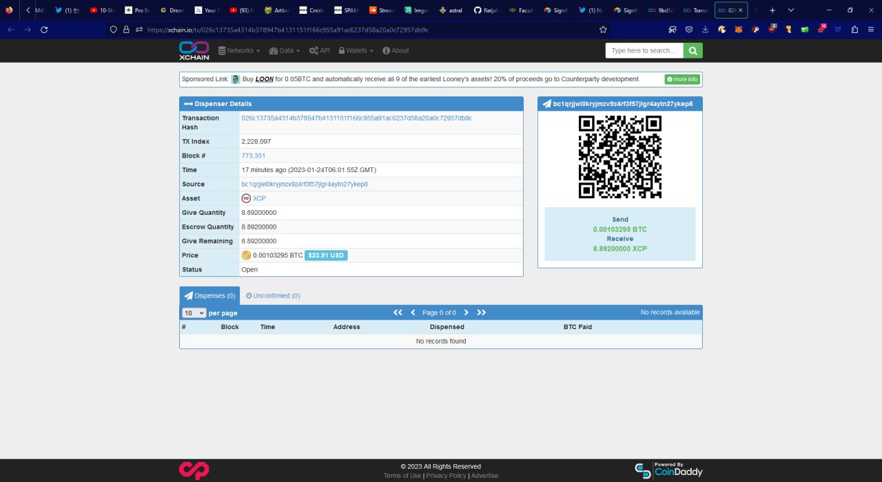Expand the Data dropdown menu
882x482 pixels.
(285, 50)
